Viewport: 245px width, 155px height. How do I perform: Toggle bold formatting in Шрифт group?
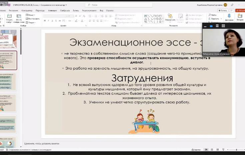click(x=45, y=20)
